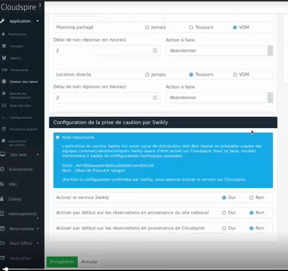
Task: Click the Enregistrer button
Action: click(x=62, y=262)
